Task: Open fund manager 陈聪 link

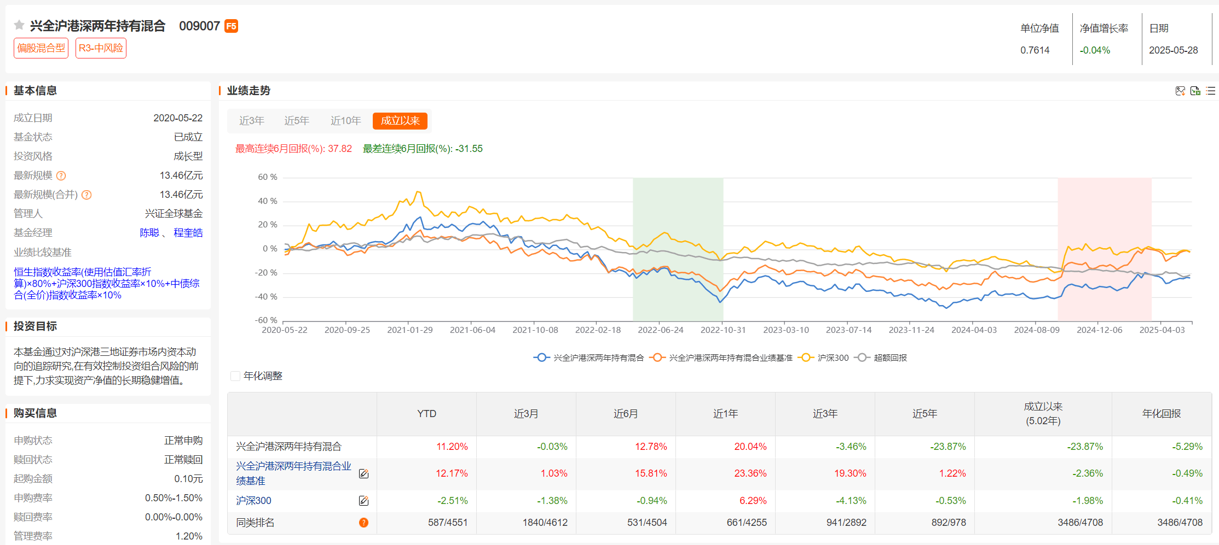Action: pos(149,233)
